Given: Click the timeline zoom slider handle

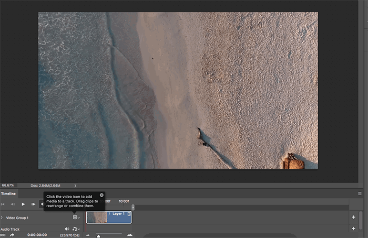Looking at the screenshot, I should [x=99, y=236].
